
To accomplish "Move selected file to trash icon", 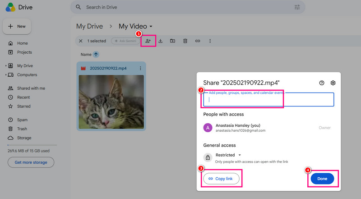I will click(x=185, y=41).
